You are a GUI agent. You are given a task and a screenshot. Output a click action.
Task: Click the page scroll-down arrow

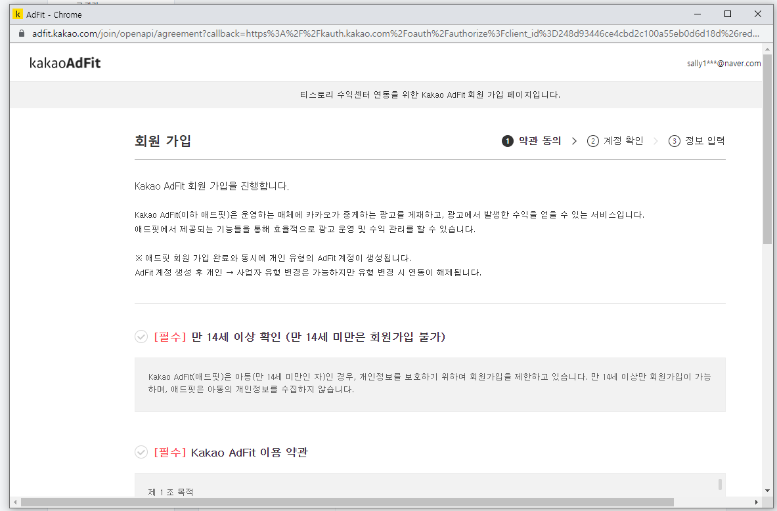(x=767, y=491)
